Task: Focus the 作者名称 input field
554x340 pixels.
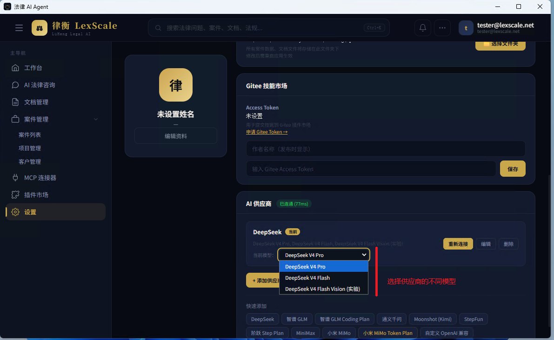Action: tap(386, 149)
